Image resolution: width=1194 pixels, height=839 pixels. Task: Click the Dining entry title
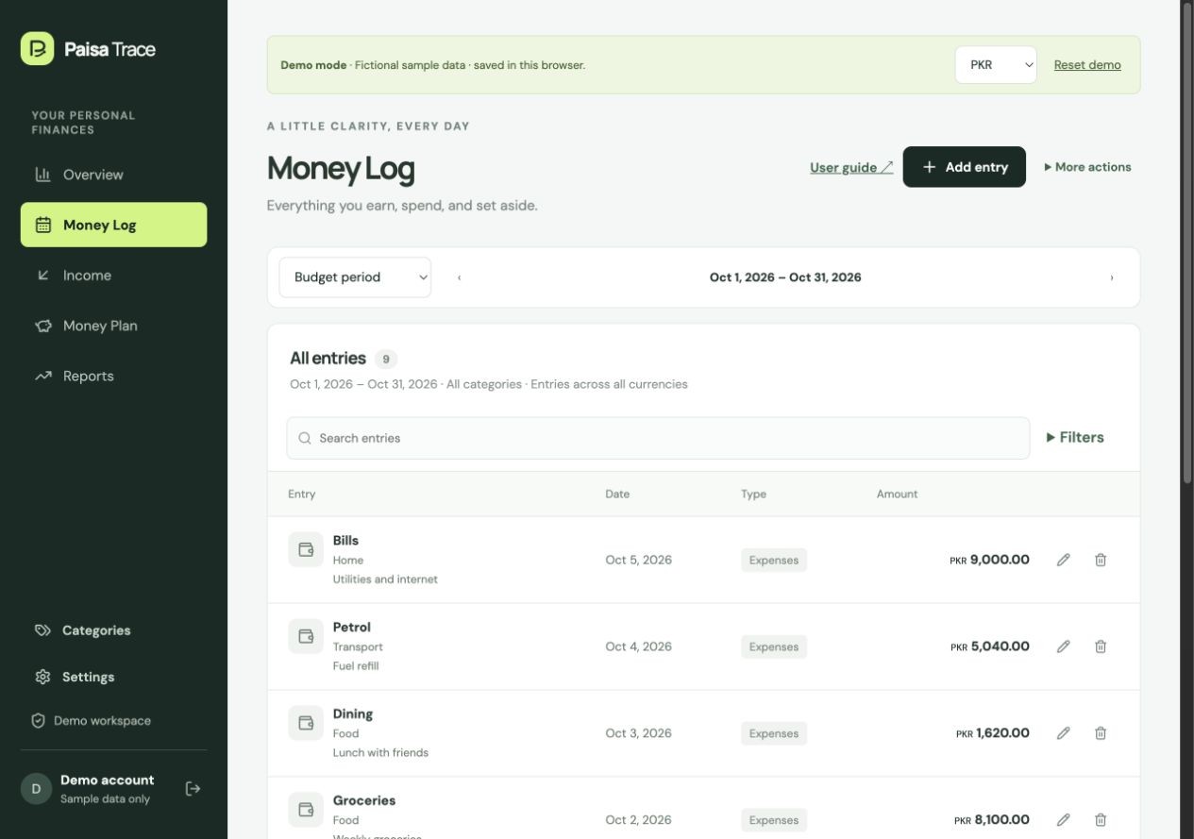pos(353,714)
